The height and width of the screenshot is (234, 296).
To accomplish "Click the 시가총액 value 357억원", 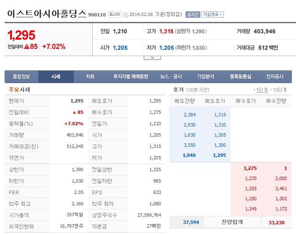I will (75, 215).
